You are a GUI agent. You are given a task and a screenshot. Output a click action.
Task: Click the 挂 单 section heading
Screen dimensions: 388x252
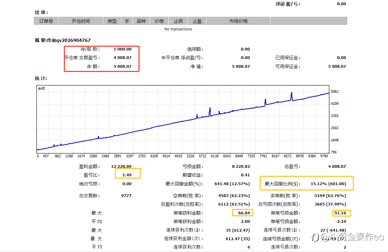pos(42,12)
